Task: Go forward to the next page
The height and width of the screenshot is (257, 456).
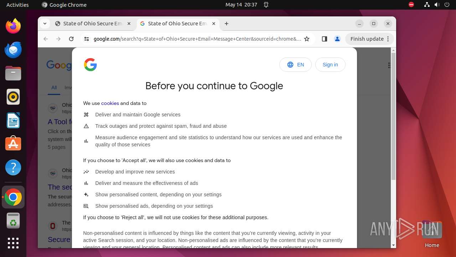Action: (58, 39)
